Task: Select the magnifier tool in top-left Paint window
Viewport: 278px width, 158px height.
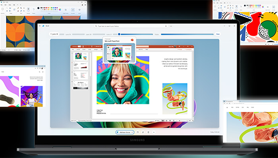Action: 24,11
